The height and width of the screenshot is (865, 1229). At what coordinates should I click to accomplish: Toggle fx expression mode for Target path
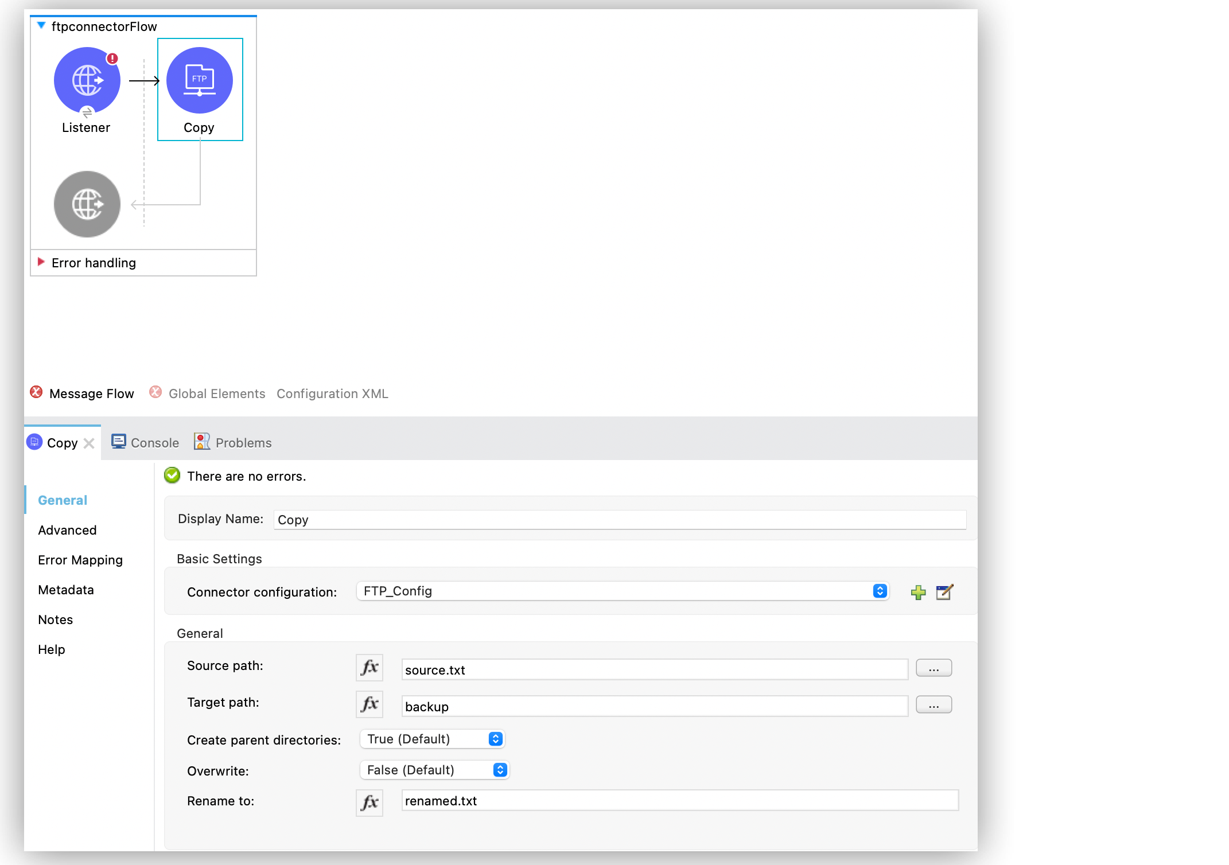[x=370, y=704]
